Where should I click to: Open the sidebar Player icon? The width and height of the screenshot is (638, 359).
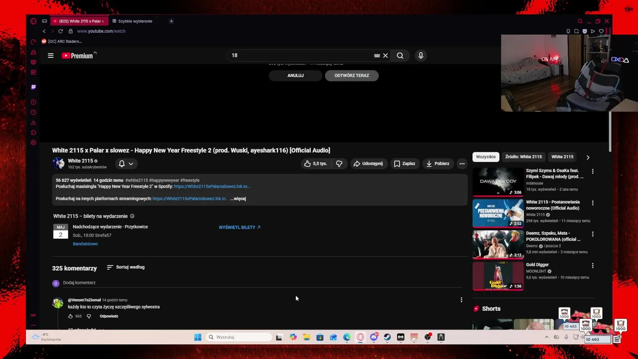pos(33,102)
